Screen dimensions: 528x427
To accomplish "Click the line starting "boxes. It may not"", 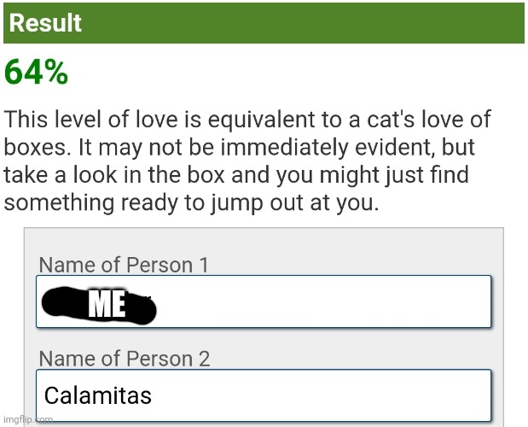I will 239,147.
